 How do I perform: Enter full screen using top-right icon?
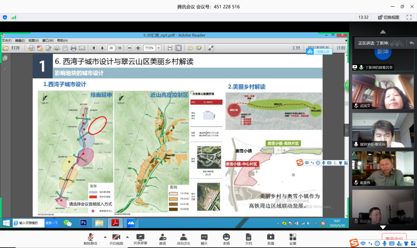[x=409, y=17]
